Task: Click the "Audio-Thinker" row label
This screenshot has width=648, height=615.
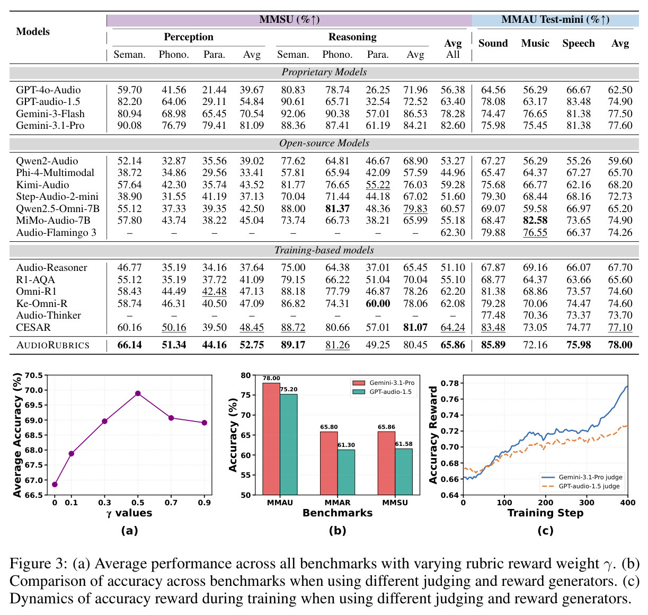Action: point(48,315)
